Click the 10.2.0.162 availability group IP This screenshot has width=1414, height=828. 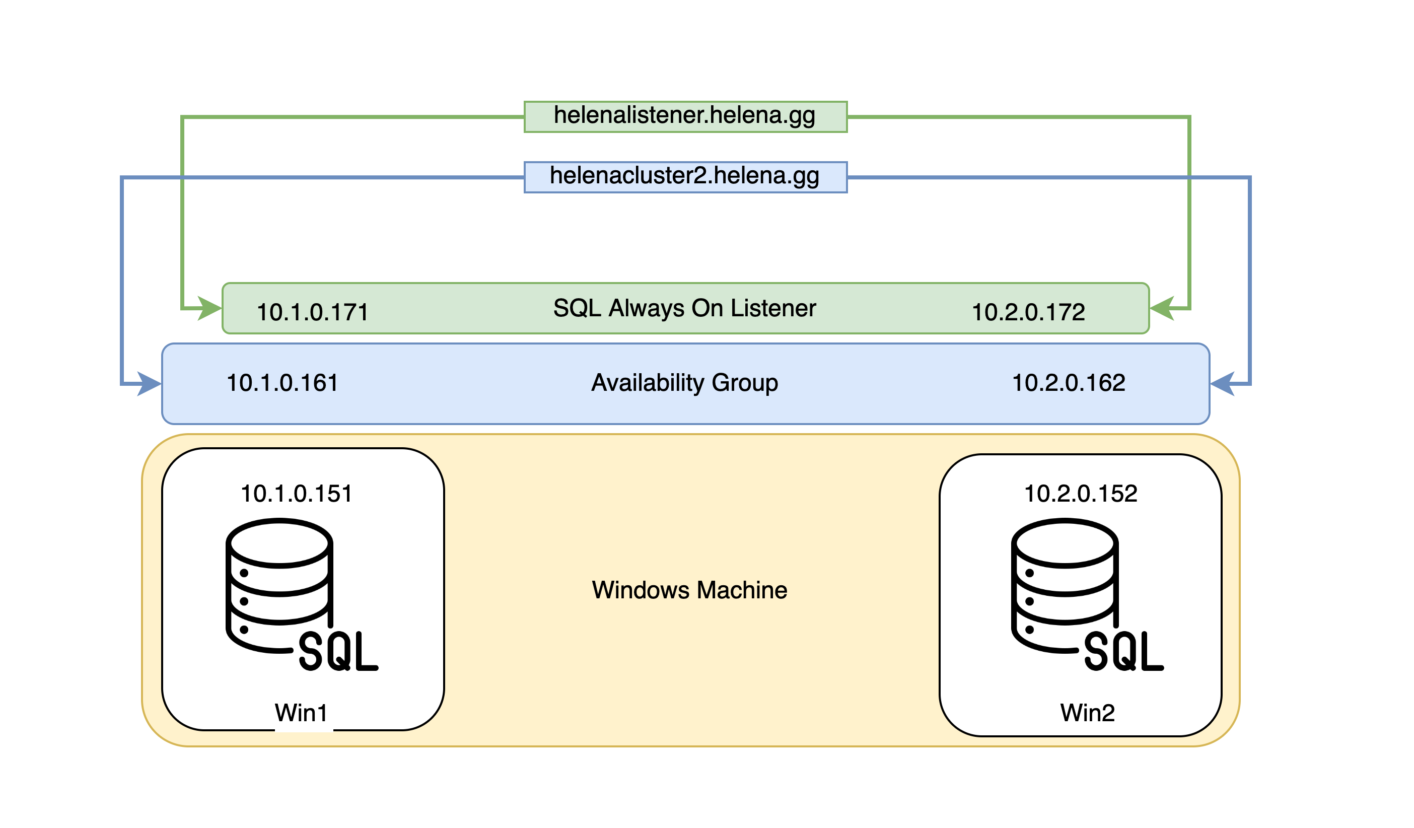pos(1069,383)
